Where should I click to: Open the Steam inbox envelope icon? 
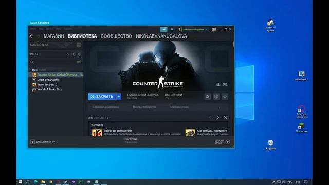click(172, 29)
